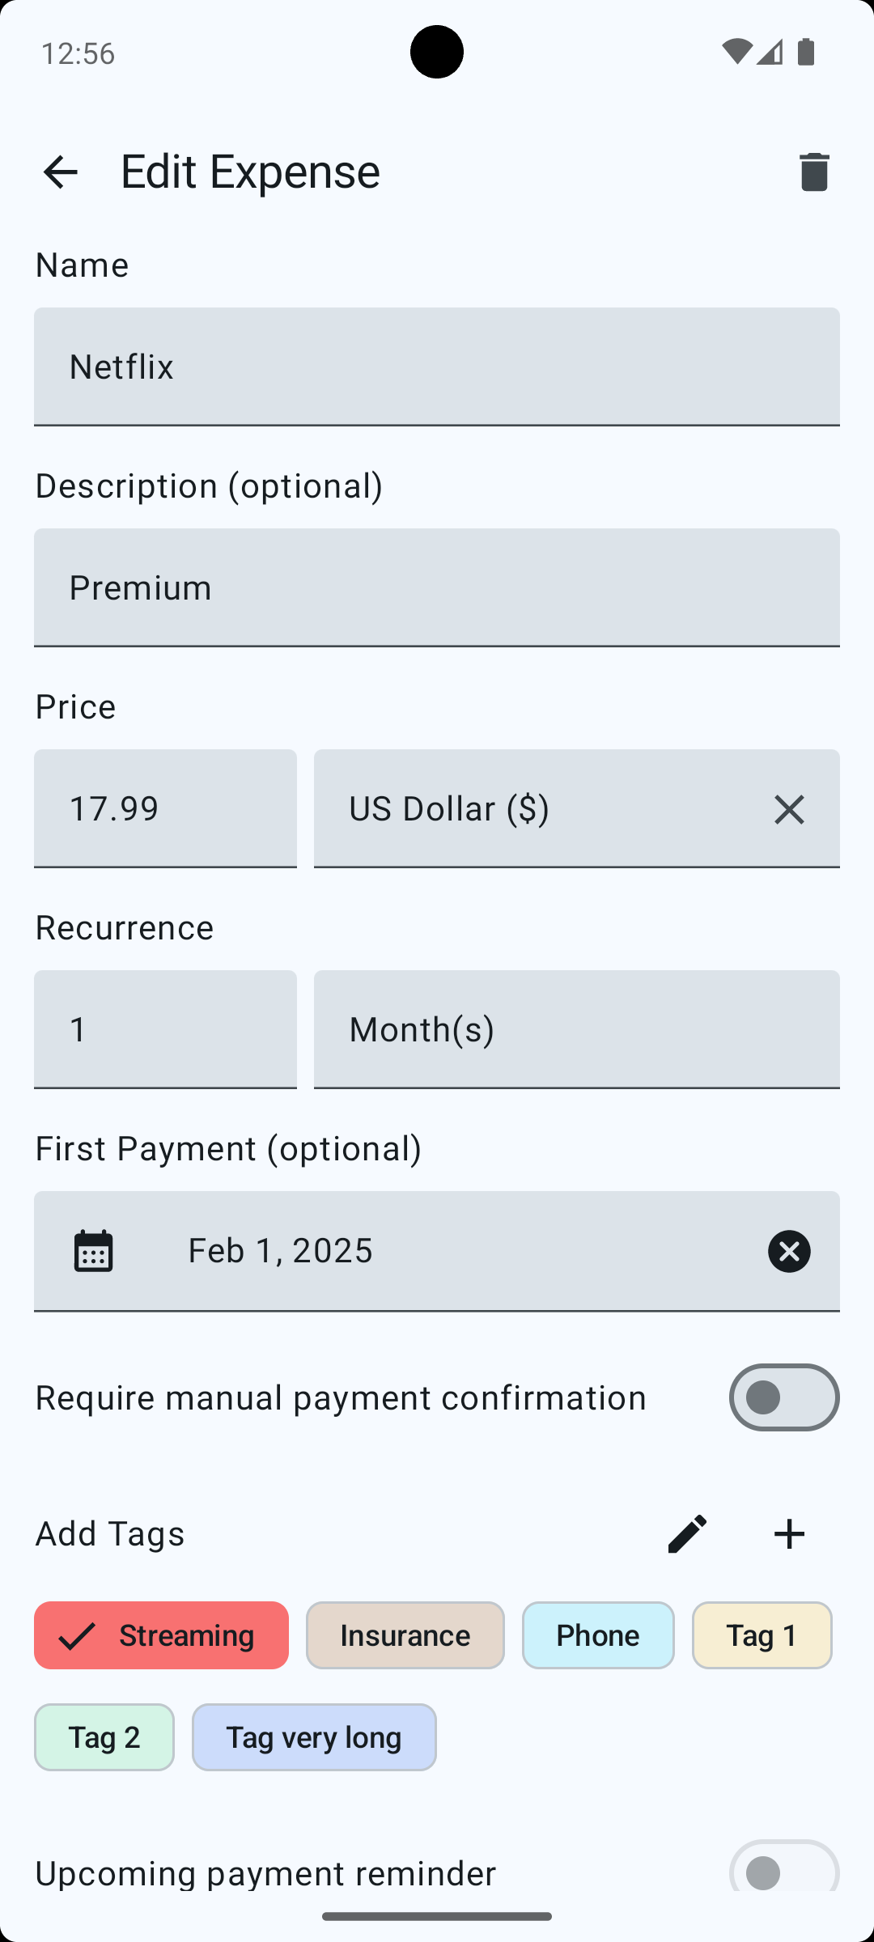Tap the plus add tag icon
The height and width of the screenshot is (1942, 874).
point(789,1533)
